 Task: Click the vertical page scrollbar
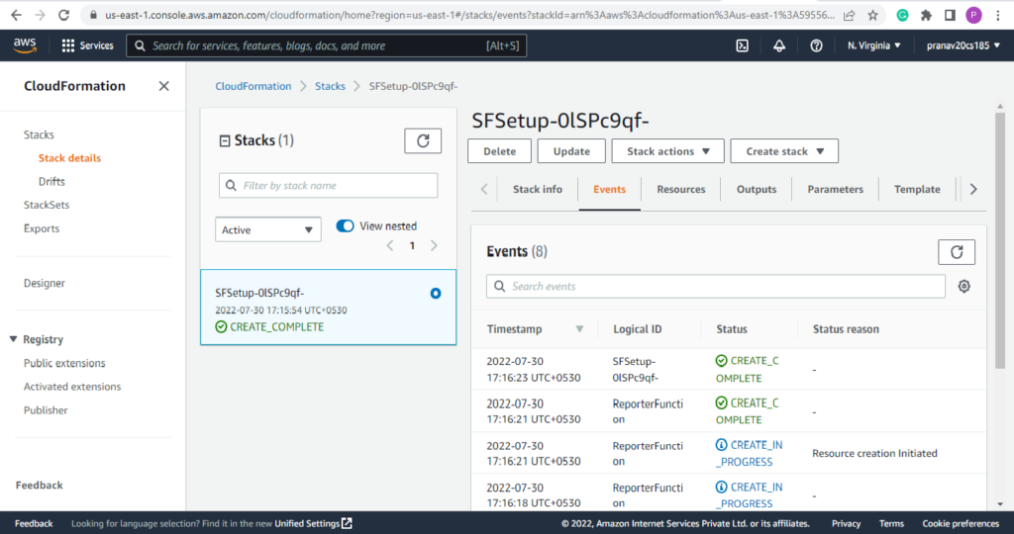point(1000,240)
